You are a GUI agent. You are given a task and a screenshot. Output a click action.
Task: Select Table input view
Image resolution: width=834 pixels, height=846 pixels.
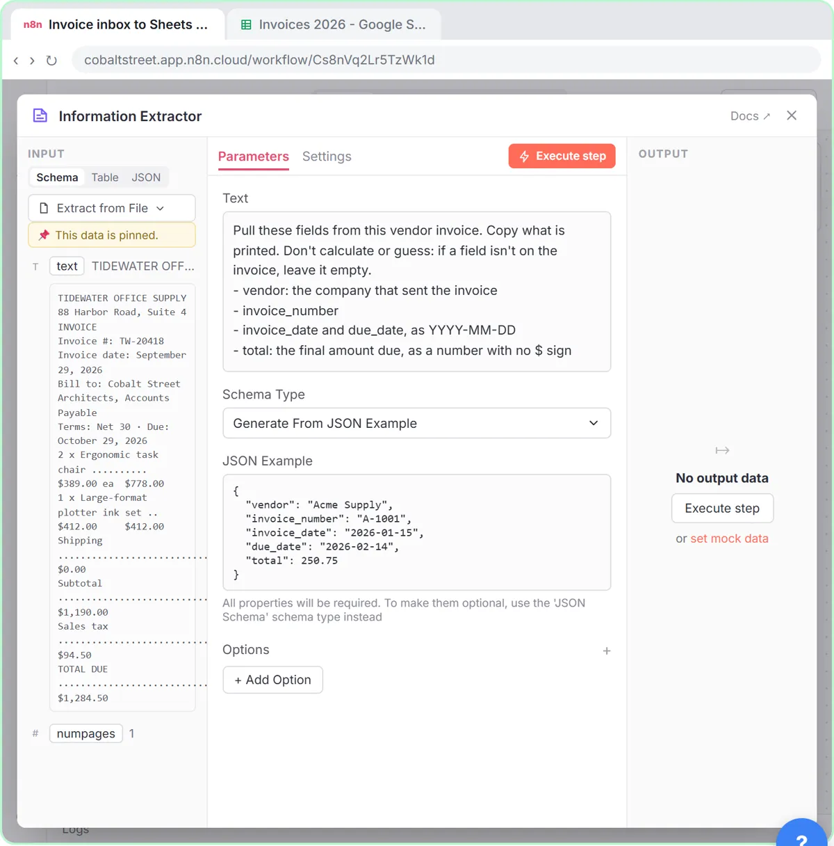point(105,177)
